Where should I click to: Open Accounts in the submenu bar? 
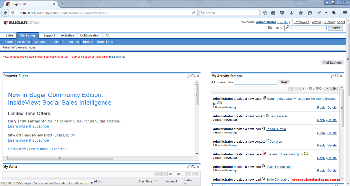[23, 42]
